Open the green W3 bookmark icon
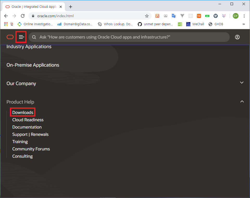The height and width of the screenshot is (198, 250). (x=180, y=24)
